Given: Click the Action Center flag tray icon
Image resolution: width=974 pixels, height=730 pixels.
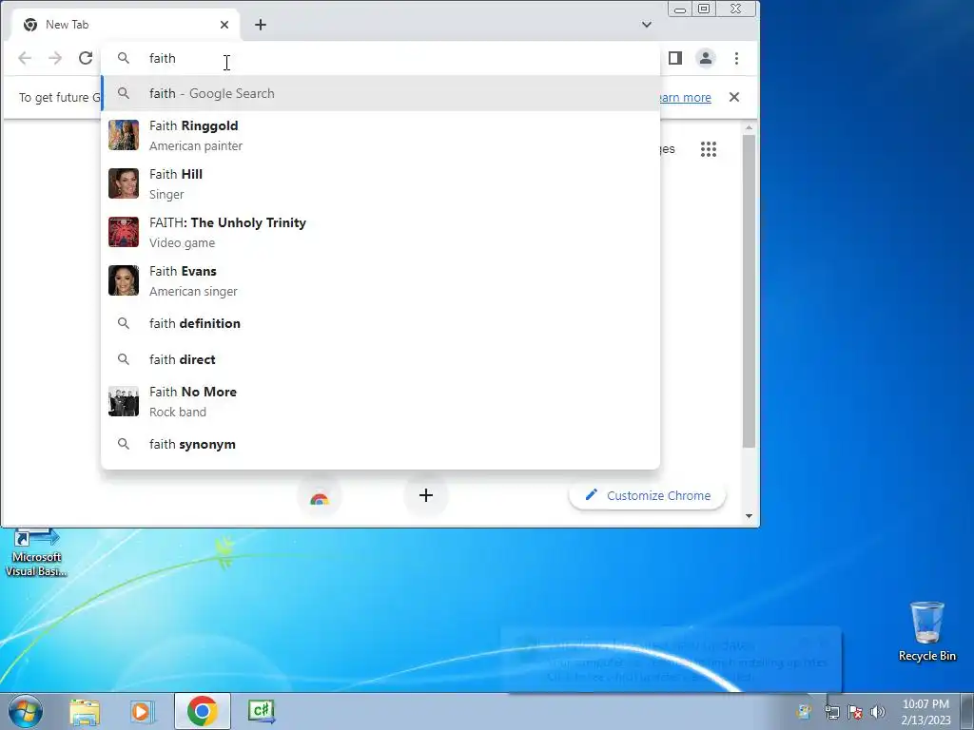Looking at the screenshot, I should click(855, 712).
